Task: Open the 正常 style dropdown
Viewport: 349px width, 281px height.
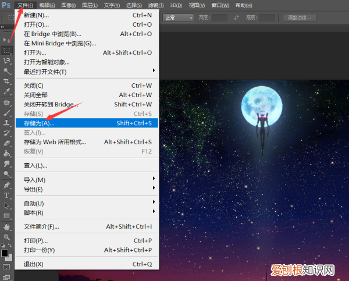Action: click(178, 18)
